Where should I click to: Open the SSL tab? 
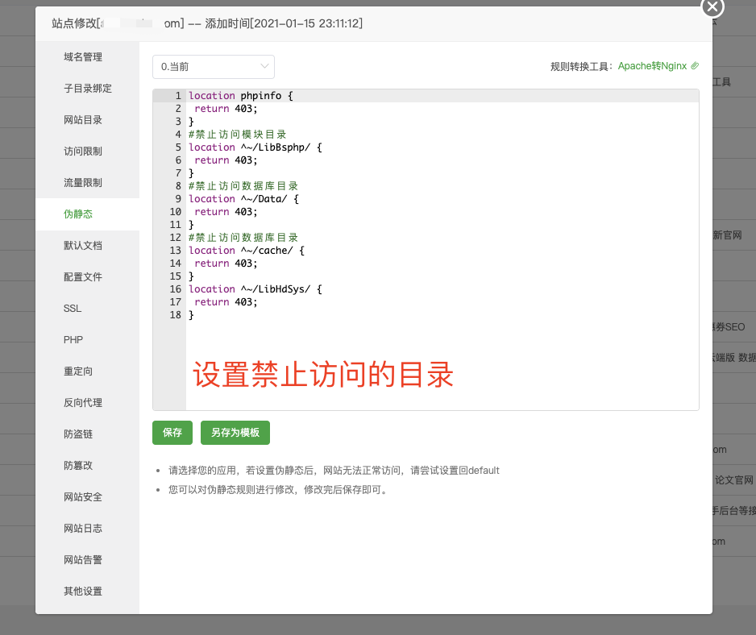pyautogui.click(x=73, y=309)
